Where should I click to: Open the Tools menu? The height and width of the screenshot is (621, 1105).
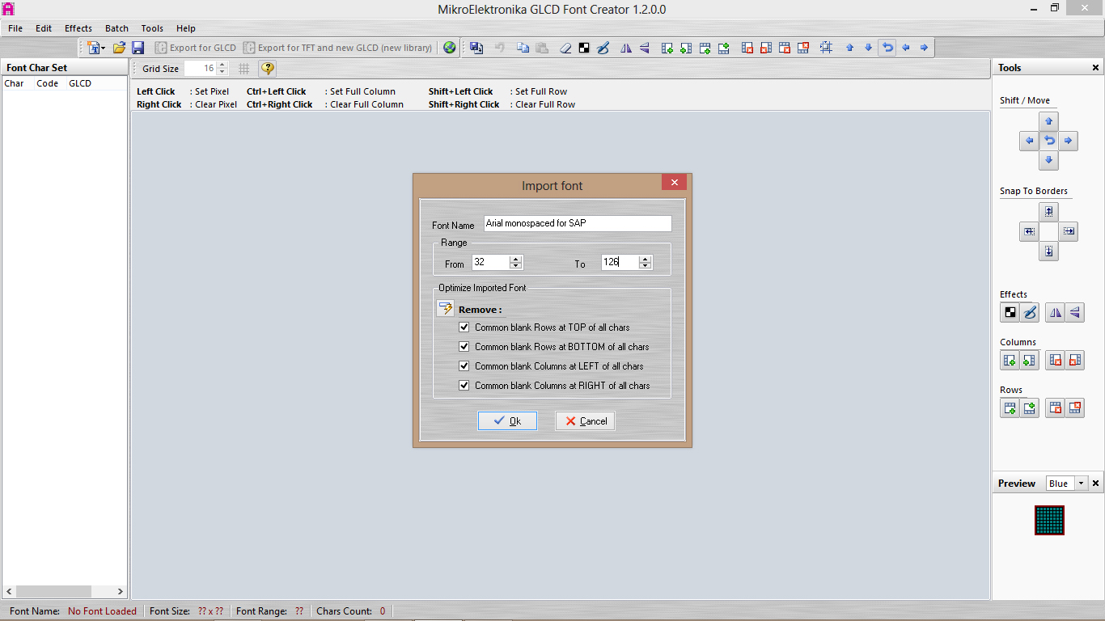click(152, 28)
